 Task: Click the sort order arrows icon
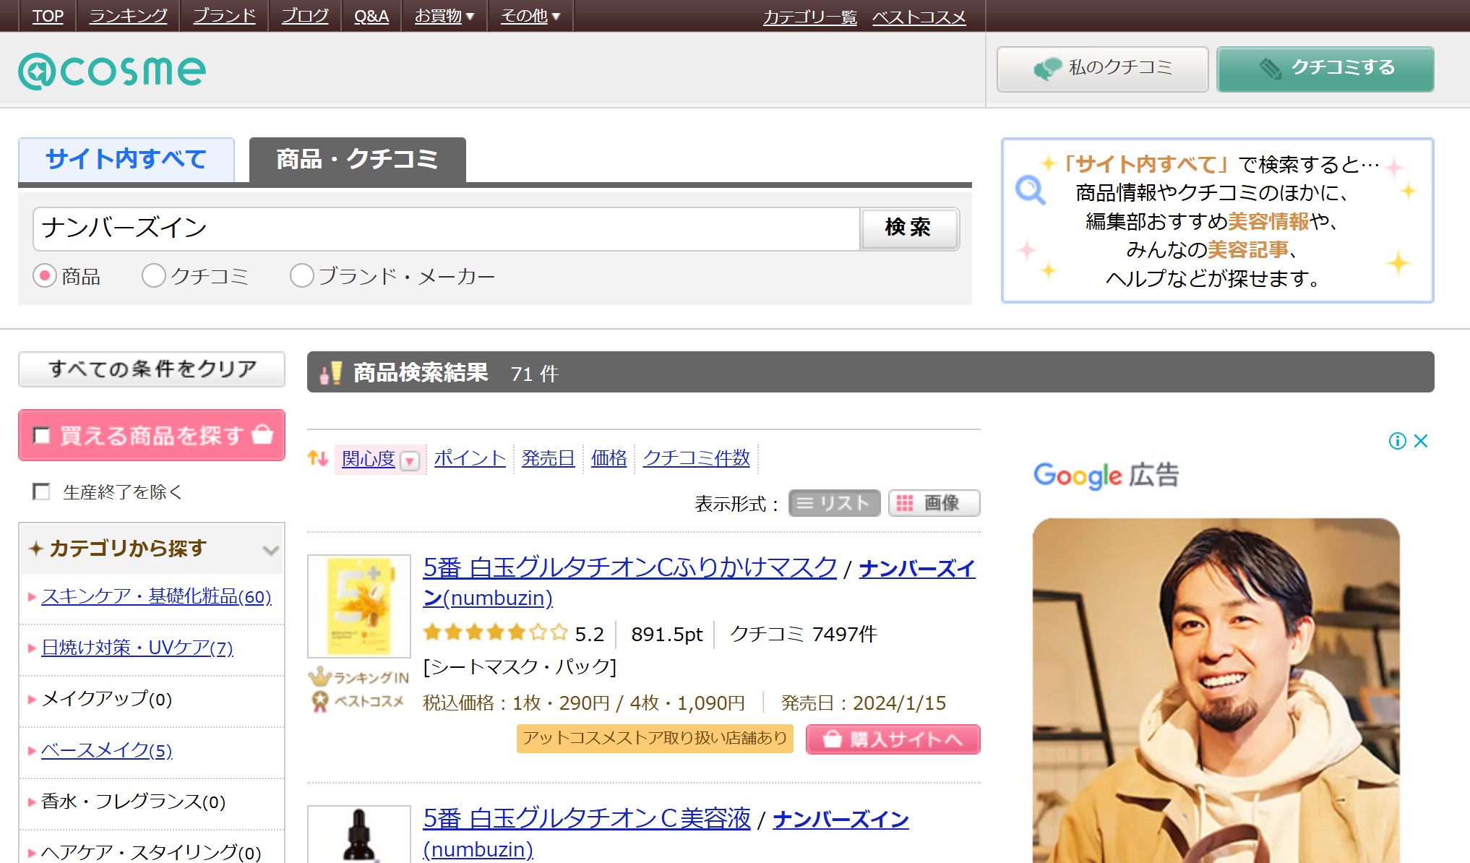coord(318,458)
